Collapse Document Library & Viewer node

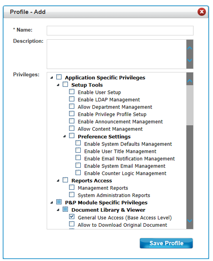(x=58, y=210)
